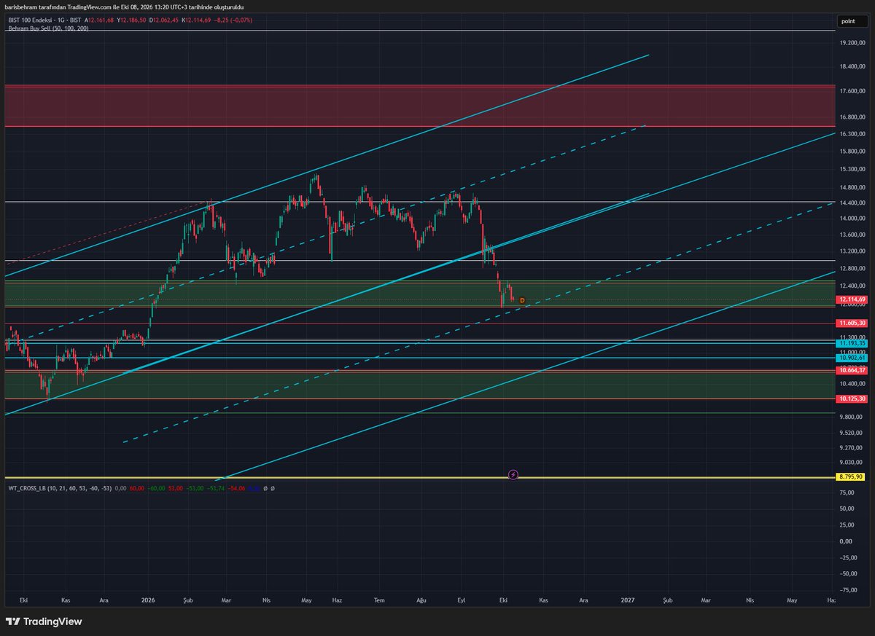Click the 'Behram Buy Sell (50, 100, 200)' indicator legend
The image size is (875, 636).
48,28
